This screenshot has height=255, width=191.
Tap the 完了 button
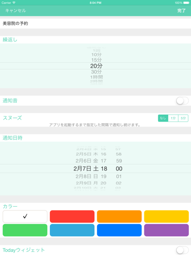pyautogui.click(x=181, y=11)
